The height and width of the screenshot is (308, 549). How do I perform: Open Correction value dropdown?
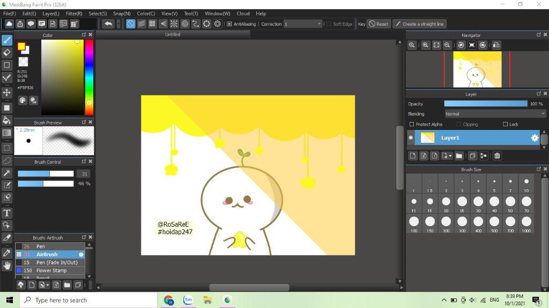tap(303, 24)
